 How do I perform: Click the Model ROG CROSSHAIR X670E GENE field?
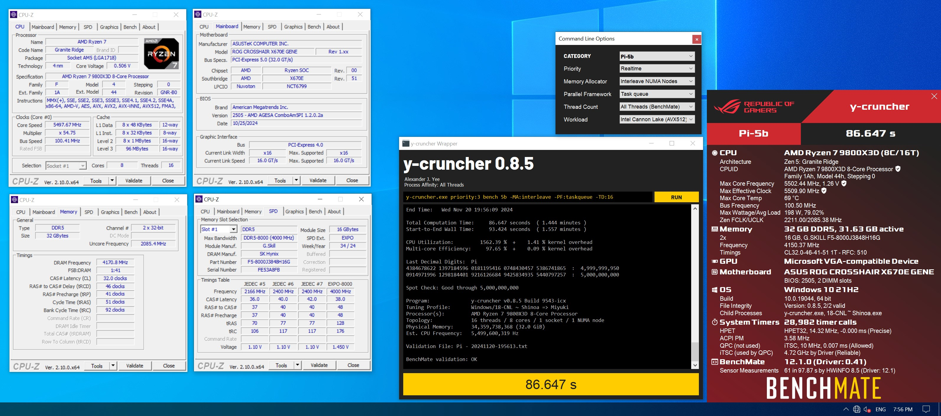tap(273, 51)
